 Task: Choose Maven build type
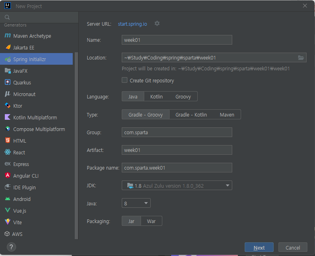point(227,115)
